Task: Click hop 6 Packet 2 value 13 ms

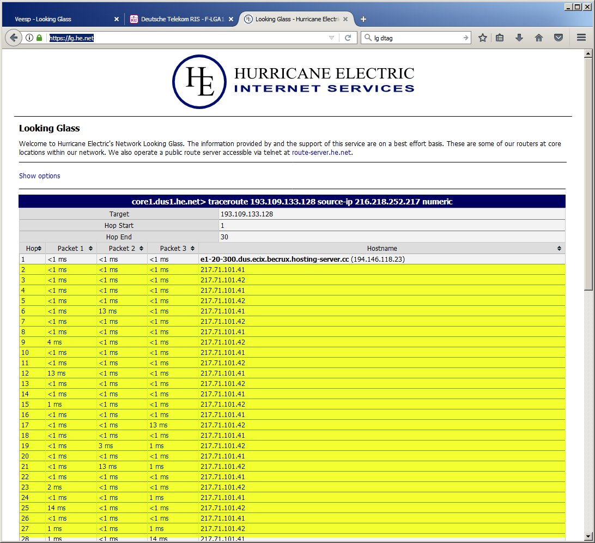Action: pos(108,311)
